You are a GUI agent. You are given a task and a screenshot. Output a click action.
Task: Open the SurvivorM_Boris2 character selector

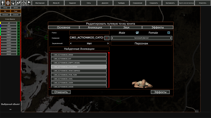(x=141, y=38)
